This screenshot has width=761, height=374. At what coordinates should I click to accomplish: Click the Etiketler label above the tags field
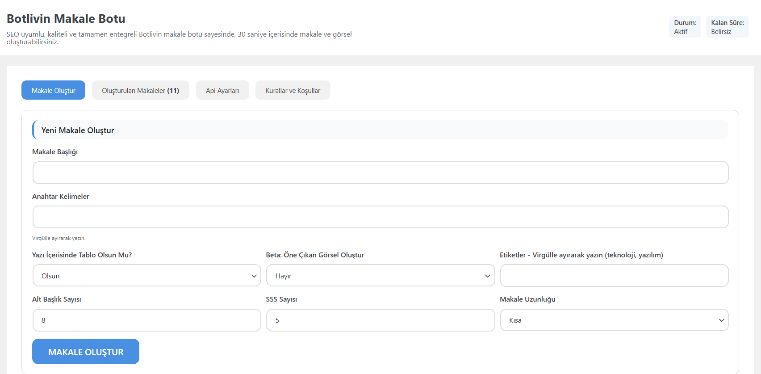pyautogui.click(x=581, y=255)
